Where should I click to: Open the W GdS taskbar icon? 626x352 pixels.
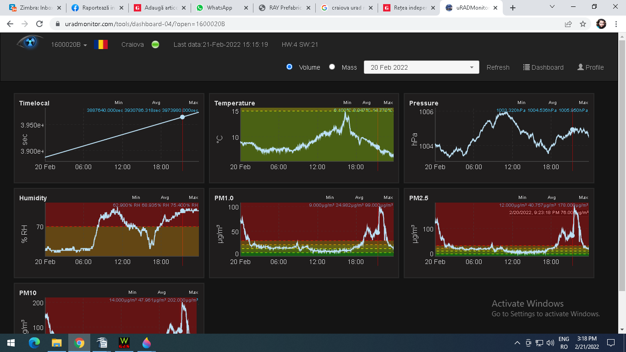click(x=124, y=342)
